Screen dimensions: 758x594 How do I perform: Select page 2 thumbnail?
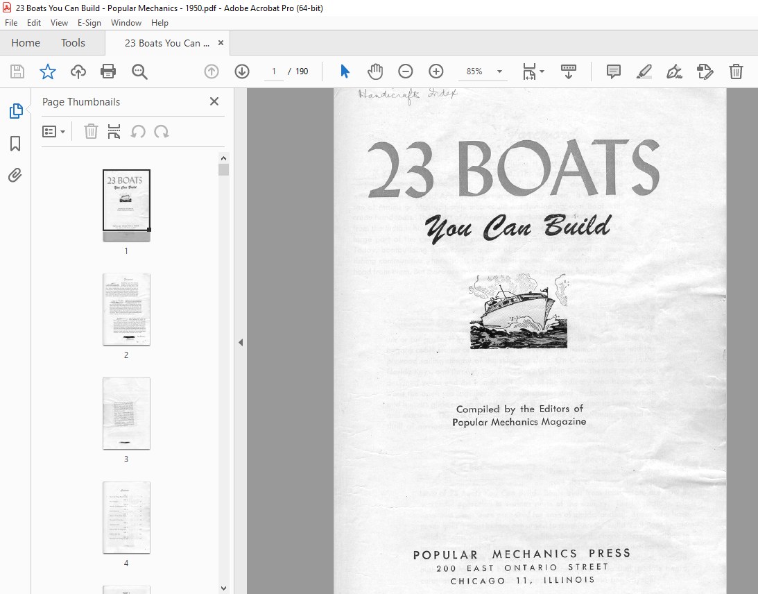point(126,309)
